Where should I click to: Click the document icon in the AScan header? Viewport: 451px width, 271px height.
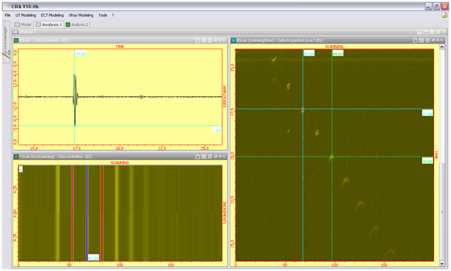[197, 41]
